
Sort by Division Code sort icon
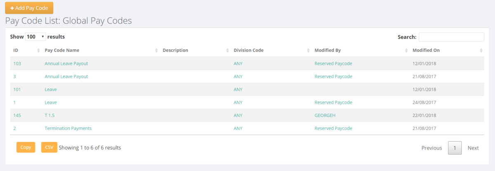point(308,51)
